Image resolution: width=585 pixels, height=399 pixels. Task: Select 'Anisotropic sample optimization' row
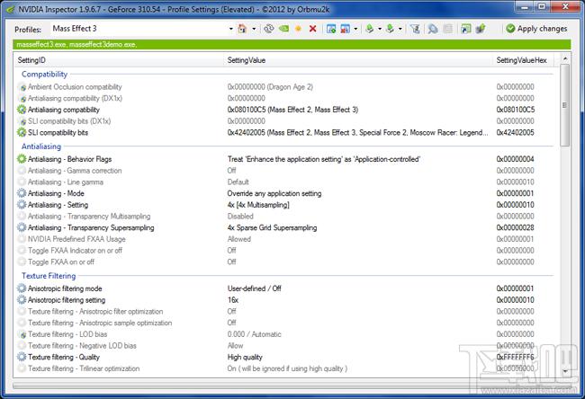pyautogui.click(x=285, y=323)
